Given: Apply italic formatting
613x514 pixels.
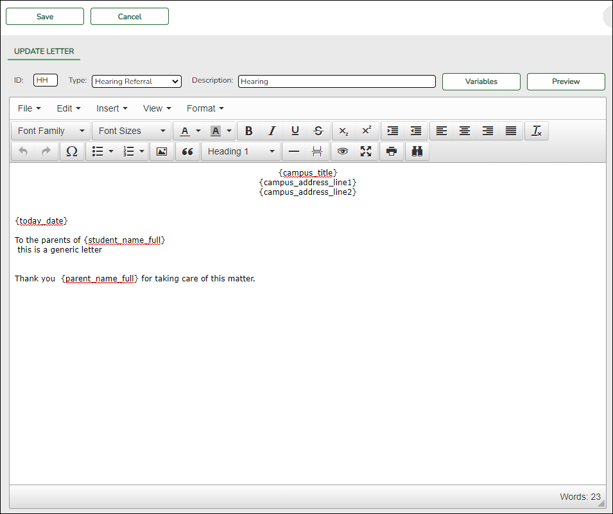Looking at the screenshot, I should click(272, 131).
